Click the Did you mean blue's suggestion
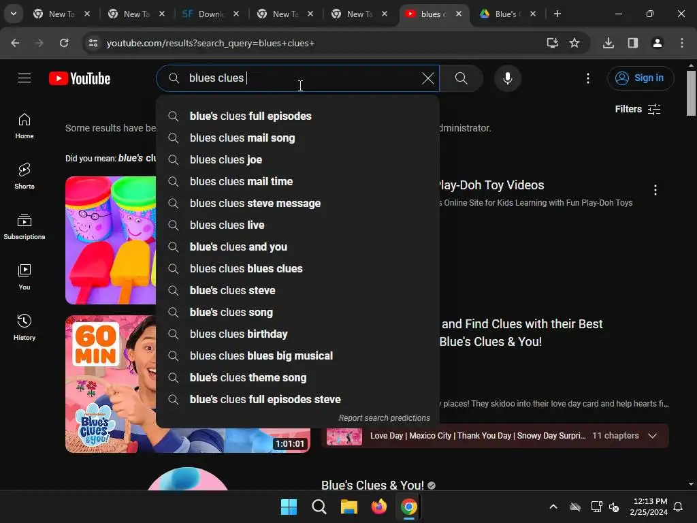Viewport: 697px width, 523px height. (137, 158)
